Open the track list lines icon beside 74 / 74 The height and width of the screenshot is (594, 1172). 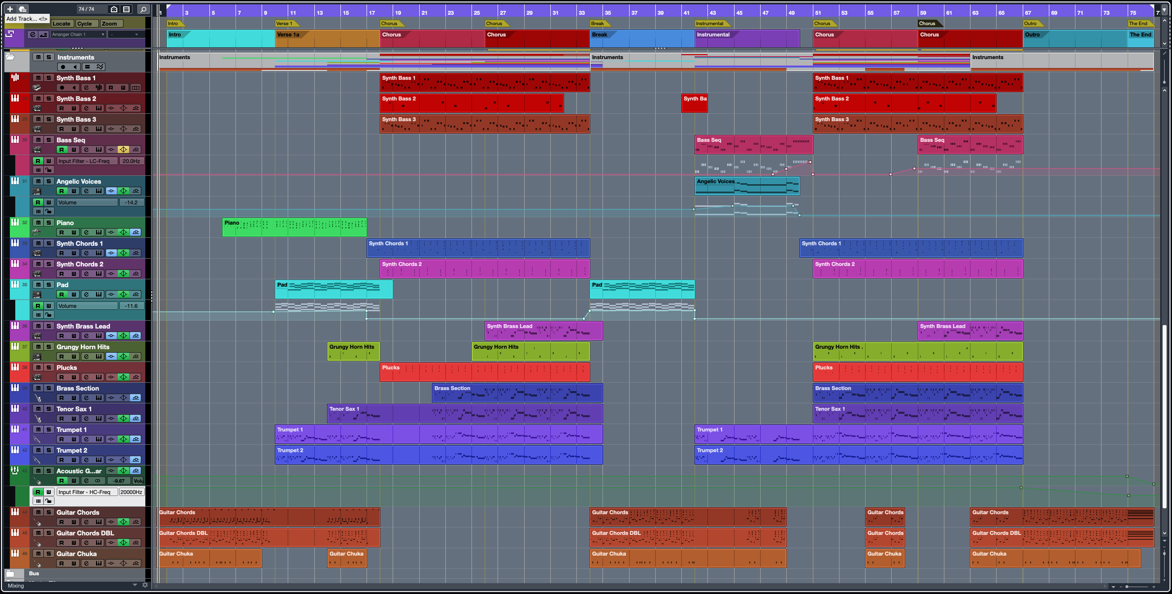click(x=127, y=9)
